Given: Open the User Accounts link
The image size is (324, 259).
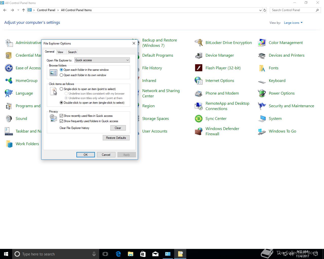Looking at the screenshot, I should [155, 131].
